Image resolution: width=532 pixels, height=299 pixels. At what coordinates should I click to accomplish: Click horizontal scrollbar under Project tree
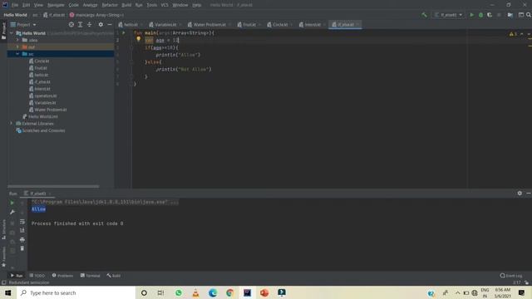[x=53, y=186]
